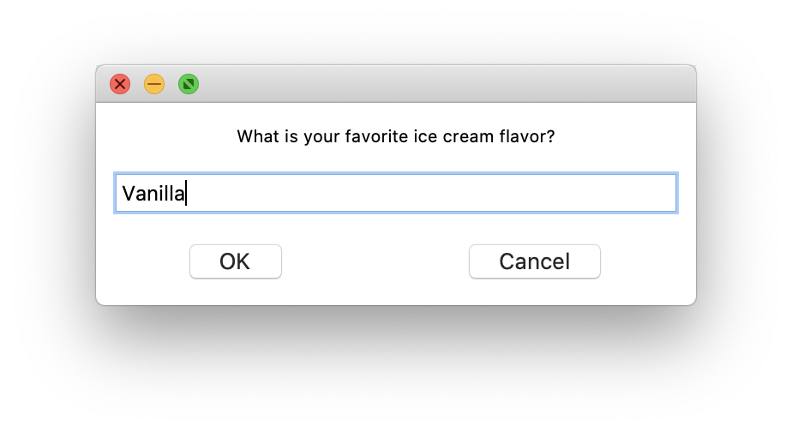Screen dimensions: 792x432
Task: Click the OK button
Action: pyautogui.click(x=235, y=261)
